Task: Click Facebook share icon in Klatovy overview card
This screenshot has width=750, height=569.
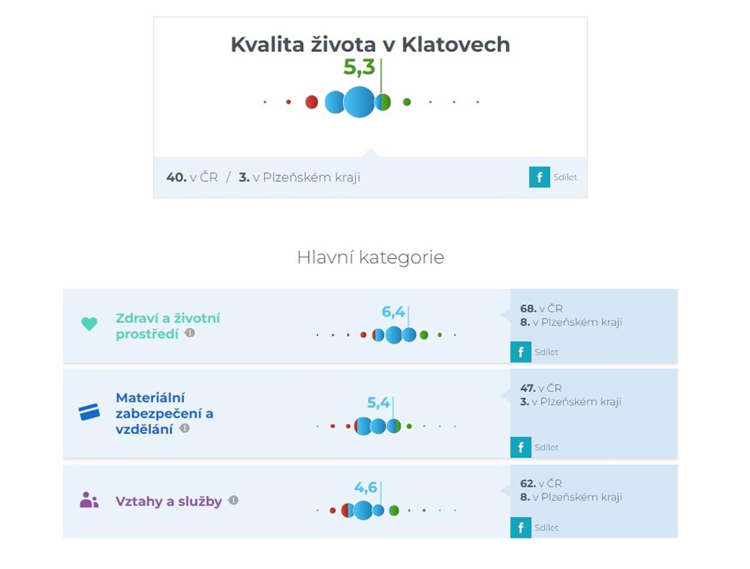Action: click(539, 177)
